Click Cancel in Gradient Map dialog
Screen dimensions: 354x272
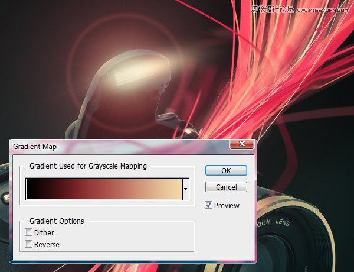click(x=226, y=187)
